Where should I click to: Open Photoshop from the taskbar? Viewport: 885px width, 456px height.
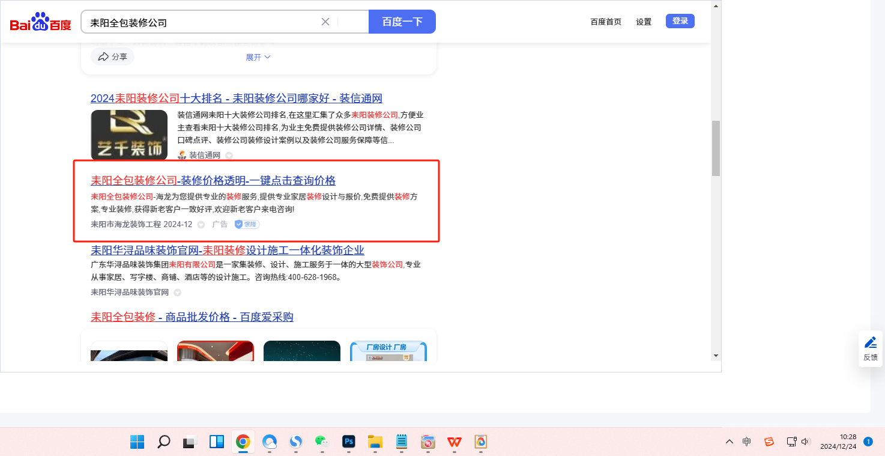[348, 442]
